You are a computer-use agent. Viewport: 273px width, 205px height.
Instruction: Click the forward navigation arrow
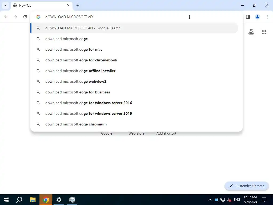pos(15,17)
